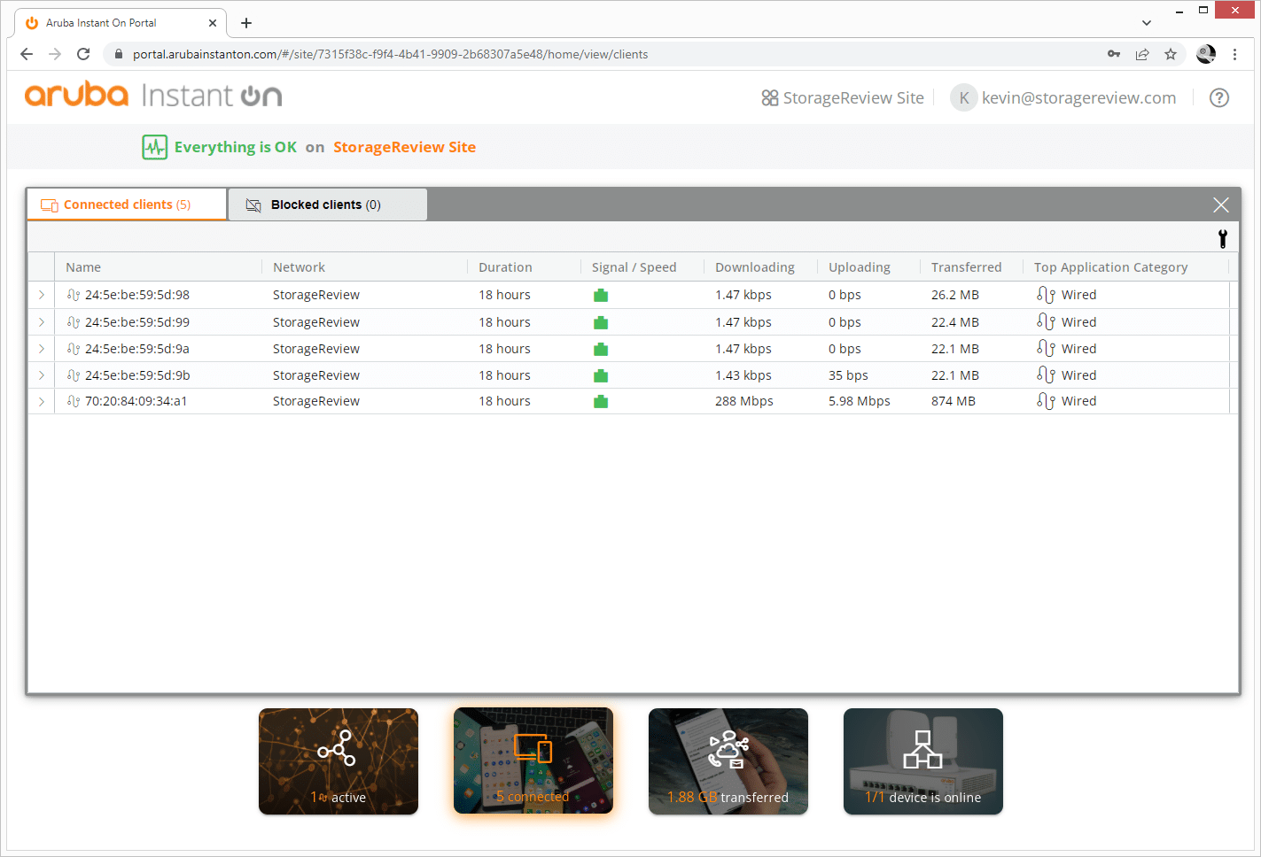Viewport: 1261px width, 857px height.
Task: Sort by Duration column header
Action: tap(505, 267)
